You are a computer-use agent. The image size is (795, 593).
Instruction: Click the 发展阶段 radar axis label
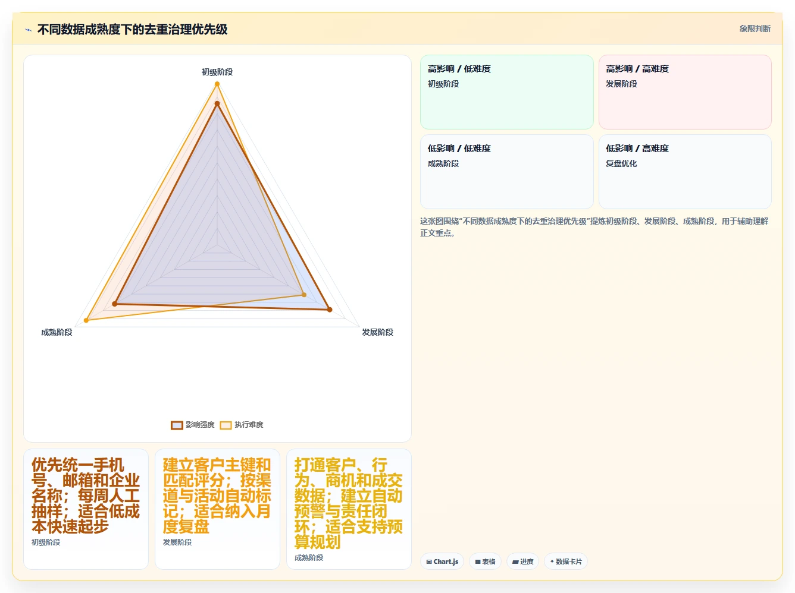click(x=378, y=332)
